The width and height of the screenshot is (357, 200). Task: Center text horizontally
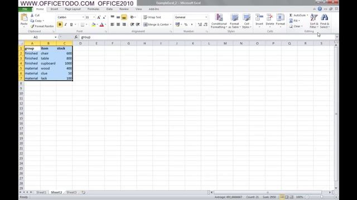tap(118, 24)
